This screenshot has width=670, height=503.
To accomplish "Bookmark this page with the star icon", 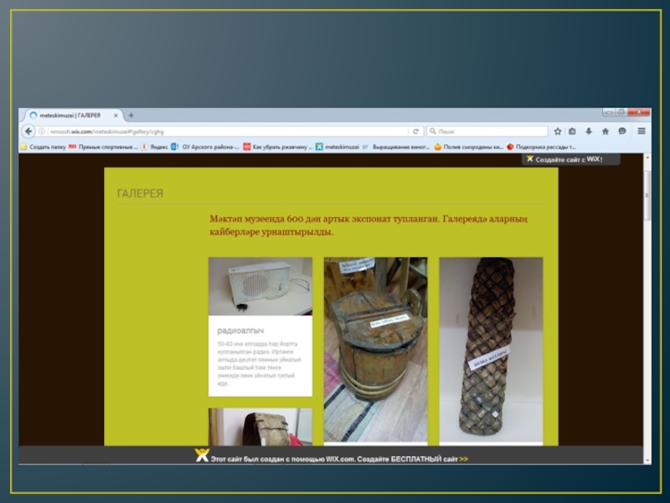I will (x=556, y=132).
